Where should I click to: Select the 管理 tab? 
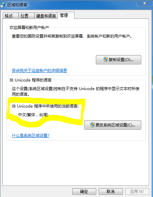click(x=66, y=16)
